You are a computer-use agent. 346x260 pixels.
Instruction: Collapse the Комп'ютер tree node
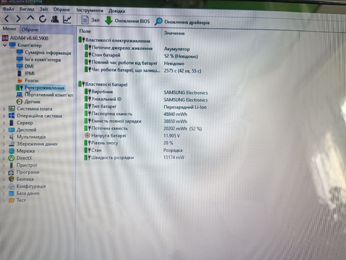pos(5,45)
